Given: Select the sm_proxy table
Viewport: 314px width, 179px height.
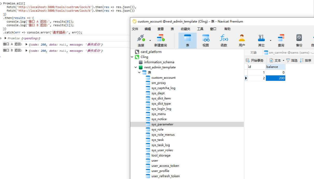Looking at the screenshot, I should click(159, 83).
